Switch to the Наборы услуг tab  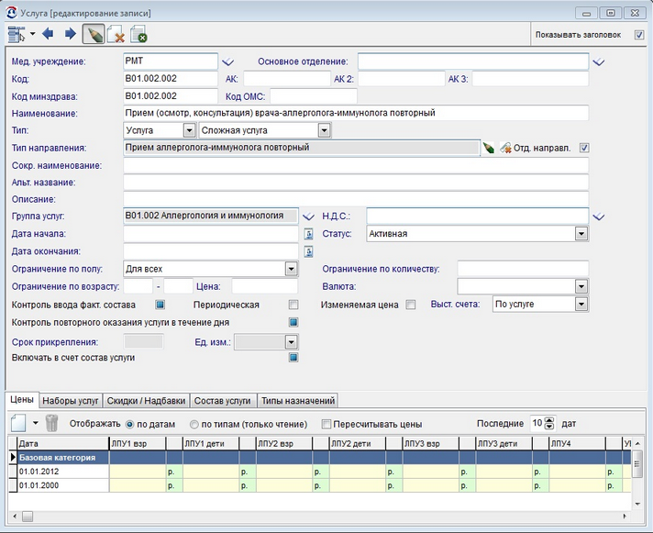71,401
